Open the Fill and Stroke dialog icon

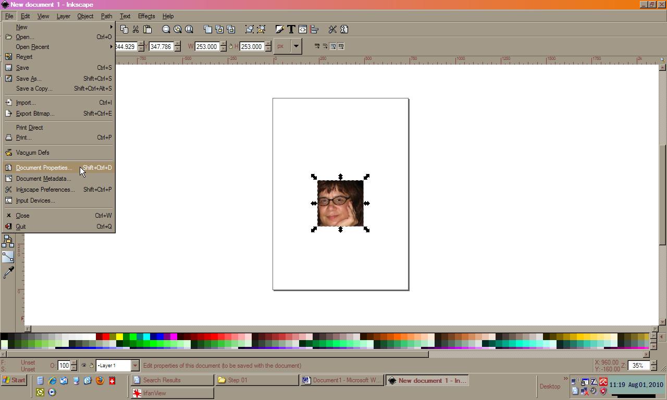pos(280,29)
